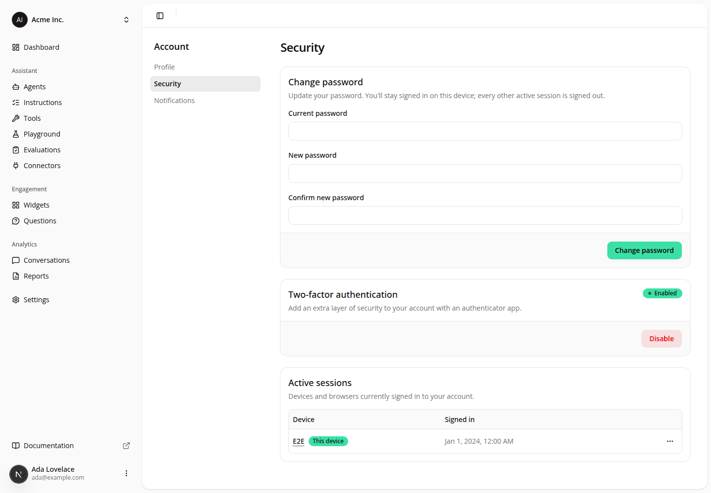Click the "Jan 1, 2024, 12:00 AM" timestamp

(x=479, y=441)
